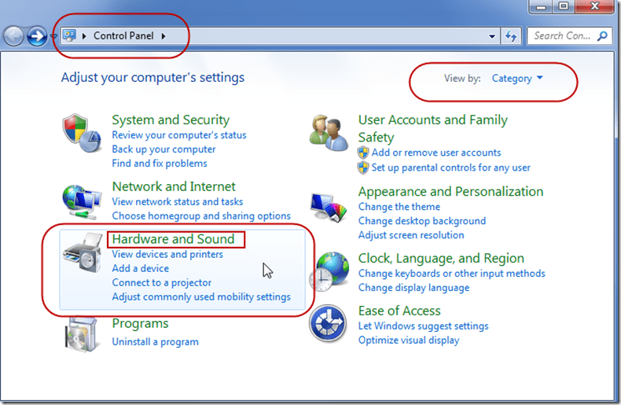This screenshot has height=405, width=621.
Task: Select Control Panel breadcrumb in address bar
Action: (123, 36)
